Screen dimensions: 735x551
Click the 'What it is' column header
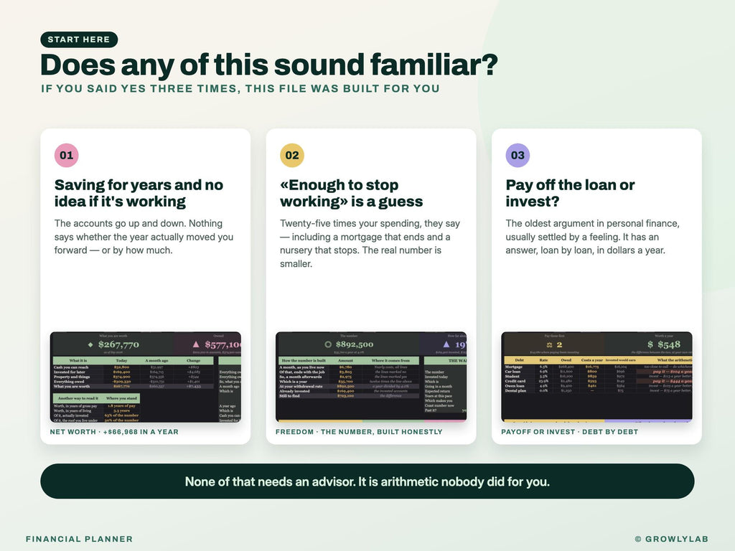pos(78,360)
